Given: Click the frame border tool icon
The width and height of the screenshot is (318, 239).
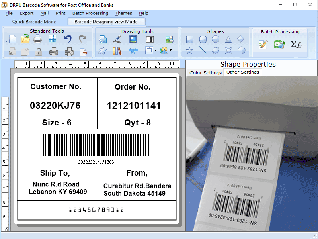Looking at the screenshot, I should [x=149, y=50].
